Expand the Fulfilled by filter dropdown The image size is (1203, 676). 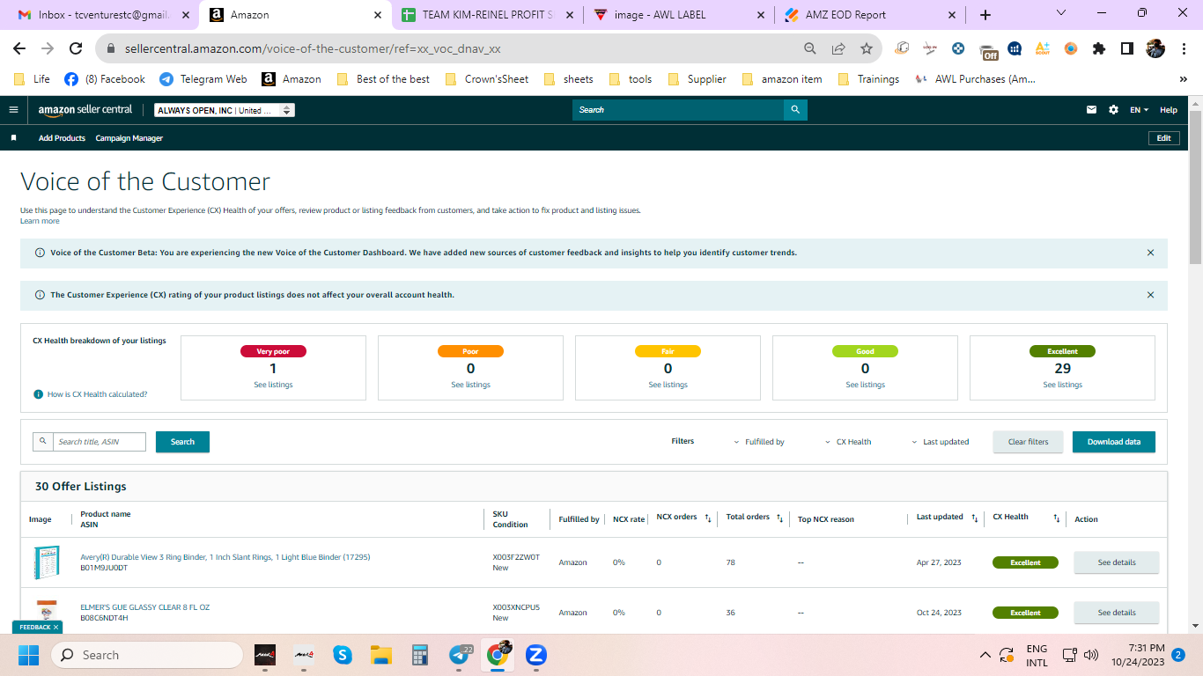tap(759, 442)
